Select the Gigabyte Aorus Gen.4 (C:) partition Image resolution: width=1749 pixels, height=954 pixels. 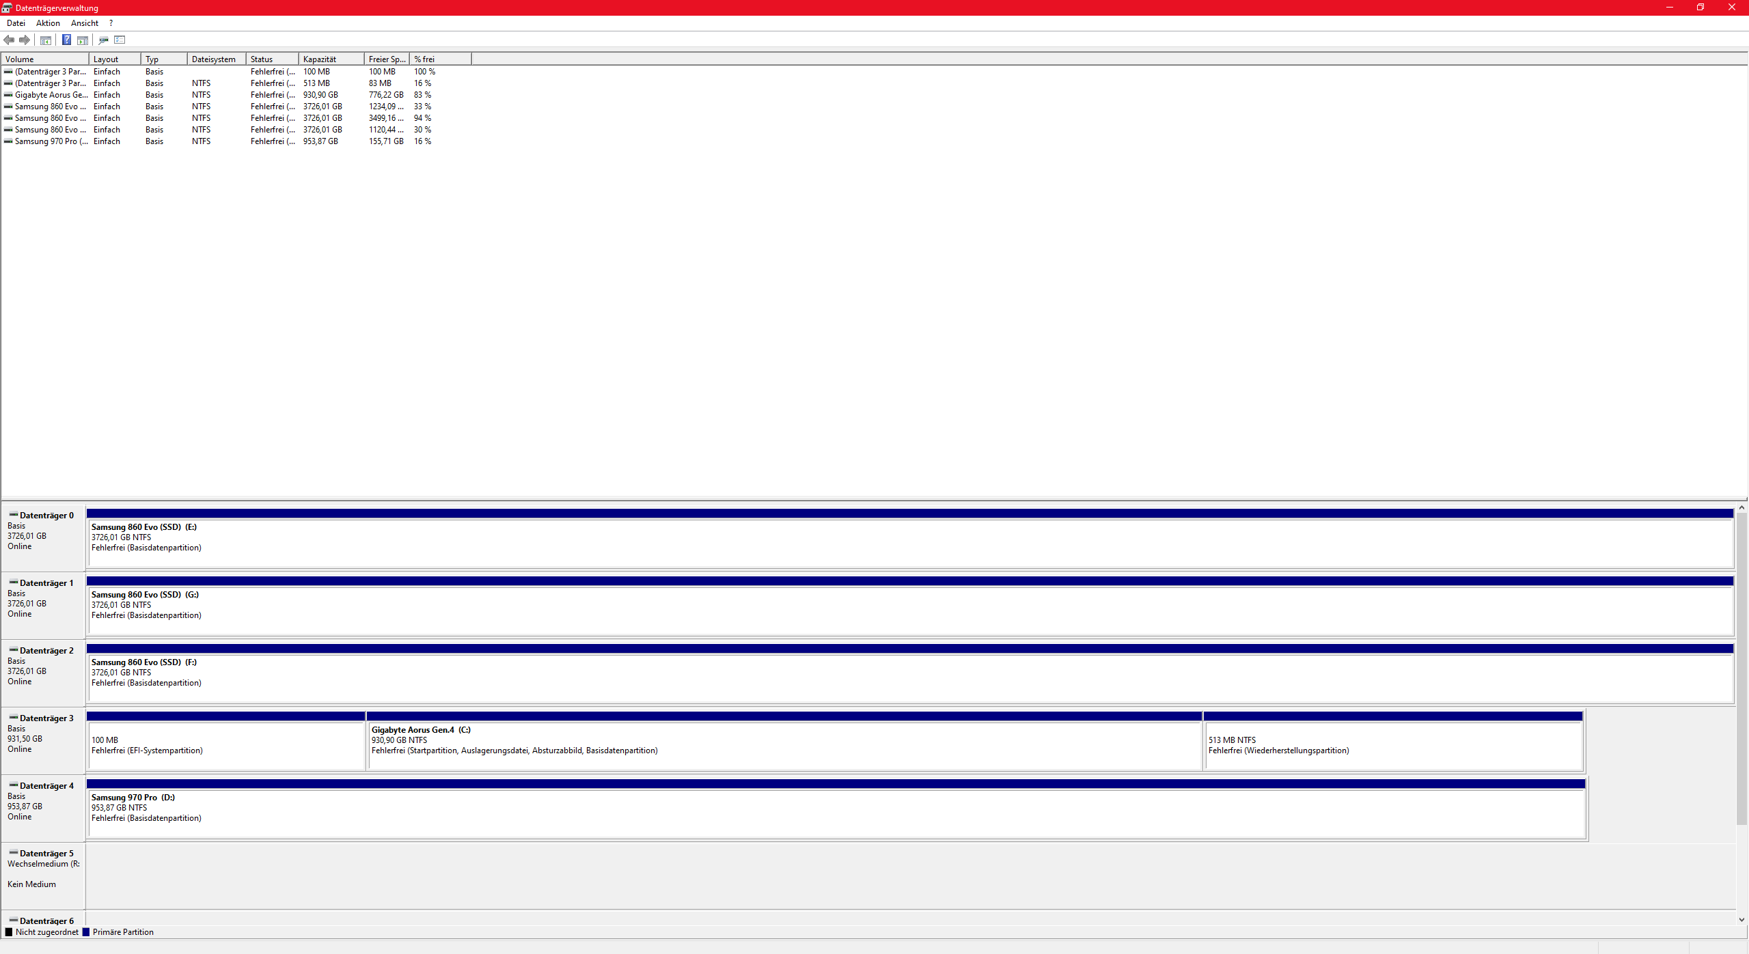[x=784, y=744]
